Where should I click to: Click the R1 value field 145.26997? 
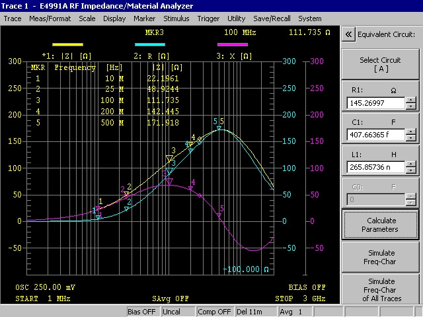click(x=376, y=103)
